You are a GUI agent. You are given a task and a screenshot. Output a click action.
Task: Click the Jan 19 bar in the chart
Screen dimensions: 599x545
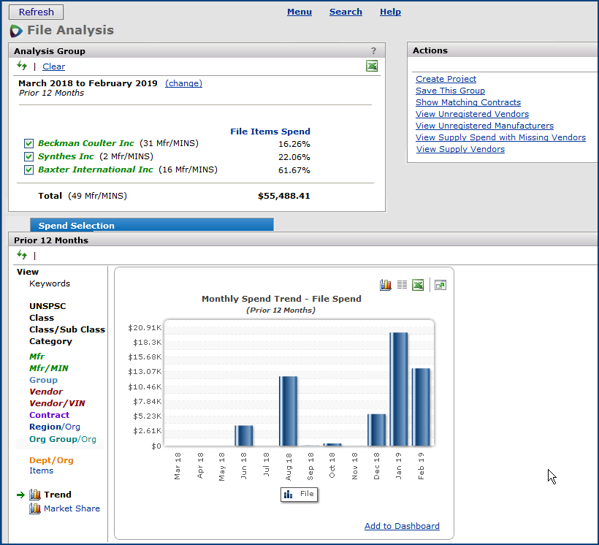click(399, 389)
